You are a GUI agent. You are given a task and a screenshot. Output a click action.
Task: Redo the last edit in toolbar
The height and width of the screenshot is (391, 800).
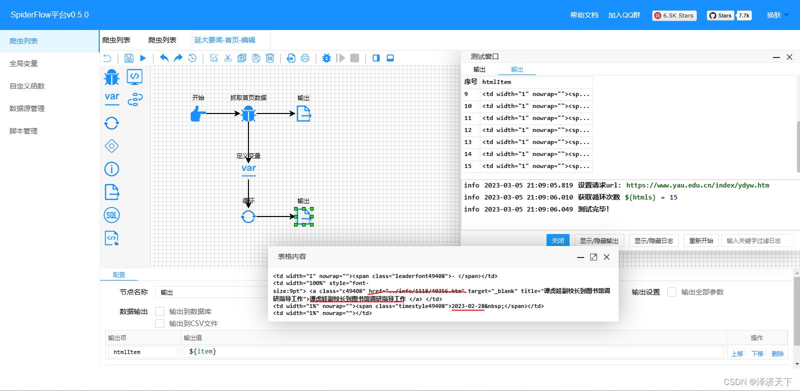tap(178, 58)
